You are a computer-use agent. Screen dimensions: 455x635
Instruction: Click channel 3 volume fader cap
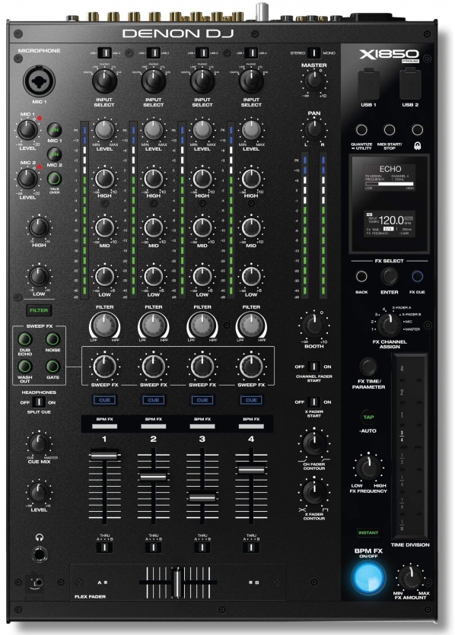pos(202,497)
